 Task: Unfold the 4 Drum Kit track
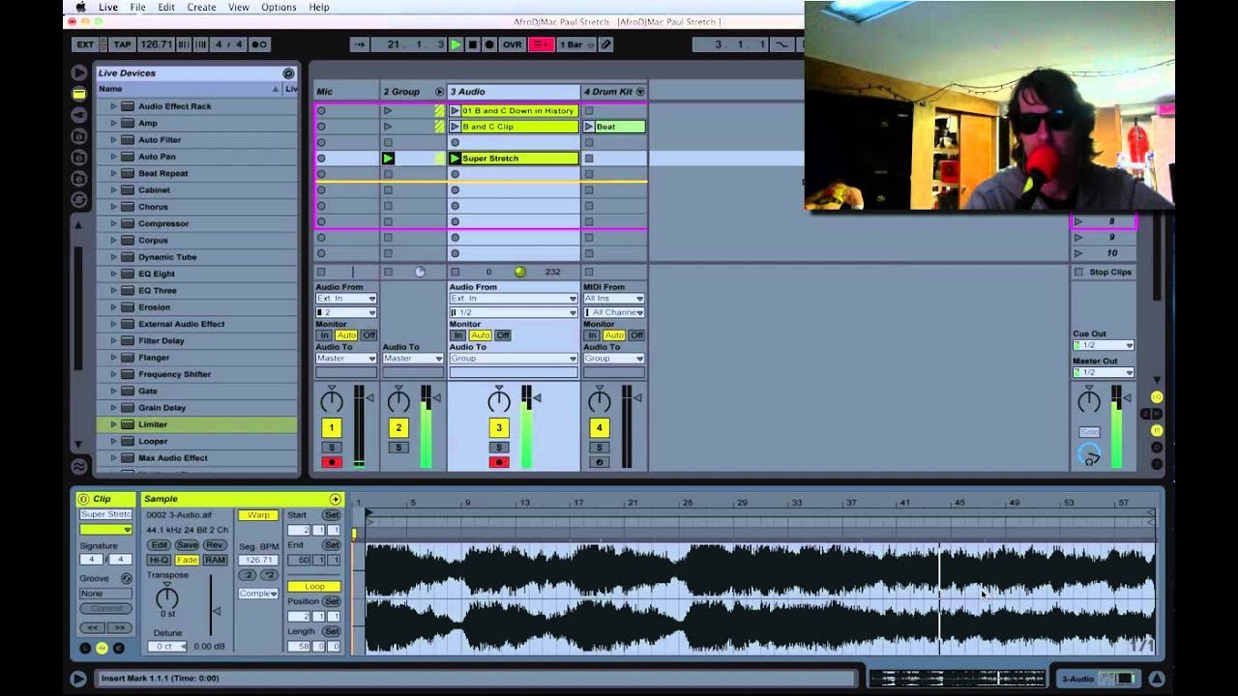[639, 92]
